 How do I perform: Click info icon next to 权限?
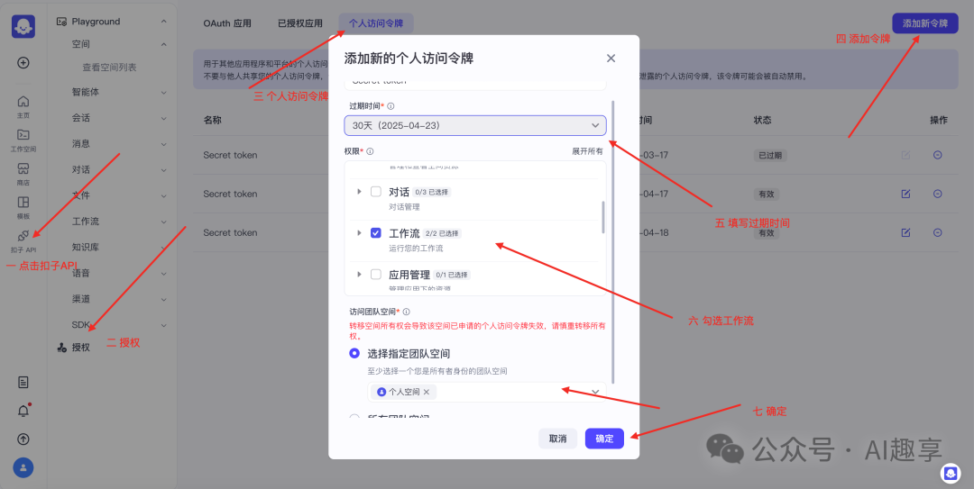pos(371,151)
